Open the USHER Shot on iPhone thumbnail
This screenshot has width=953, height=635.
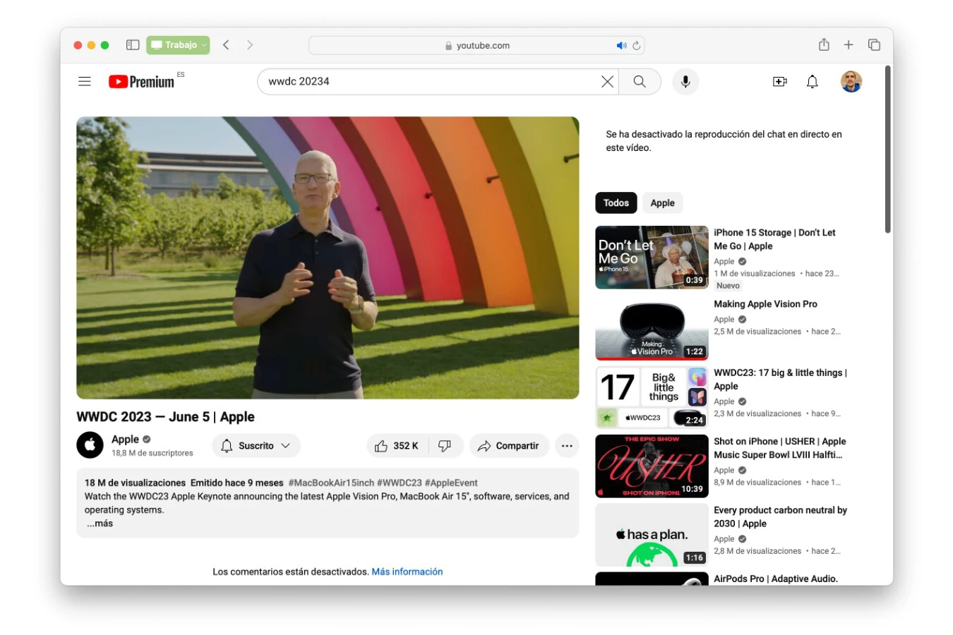[x=652, y=466]
